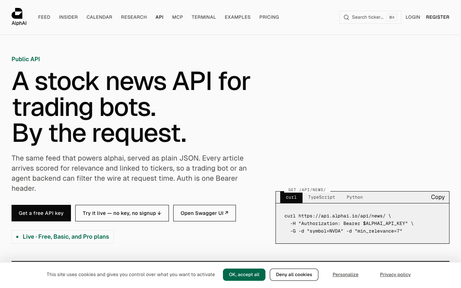Select the curl code tab
The height and width of the screenshot is (288, 461).
click(291, 197)
